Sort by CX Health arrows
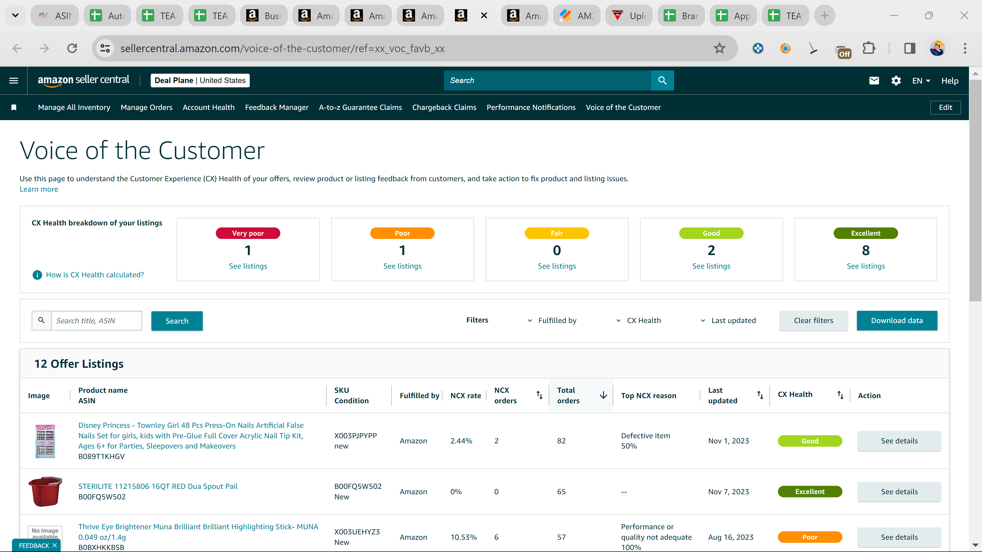 (x=840, y=395)
